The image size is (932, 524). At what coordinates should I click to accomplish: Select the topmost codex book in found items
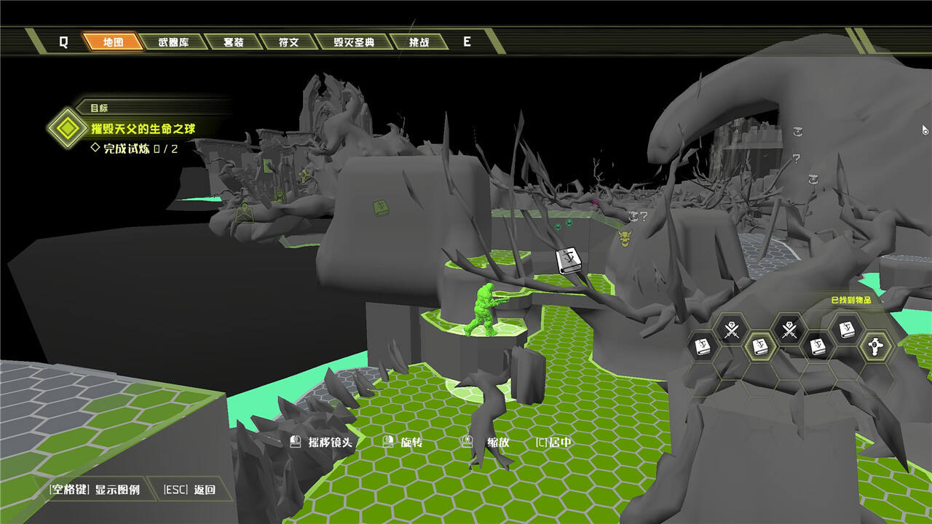847,330
